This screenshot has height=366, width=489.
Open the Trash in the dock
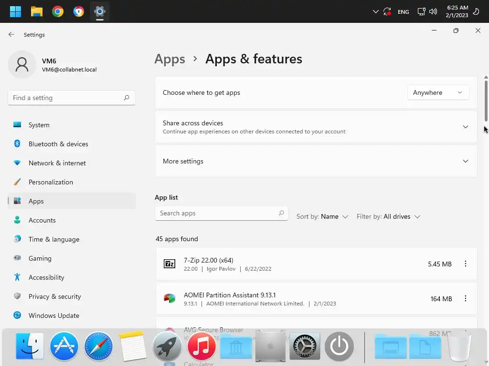tap(459, 347)
